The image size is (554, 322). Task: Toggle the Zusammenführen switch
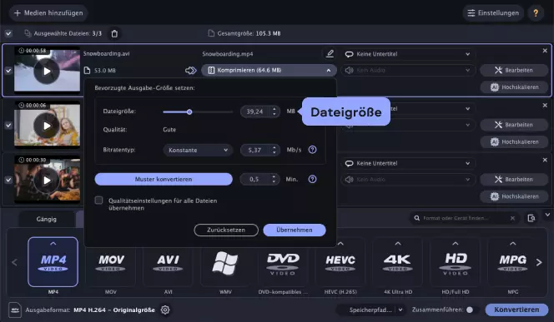click(x=472, y=310)
